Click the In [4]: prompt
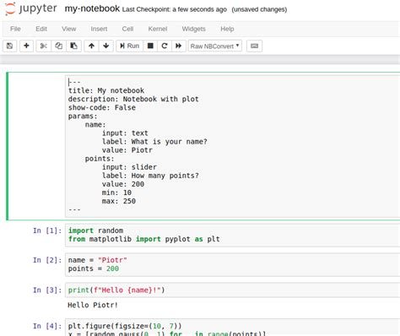 point(47,326)
